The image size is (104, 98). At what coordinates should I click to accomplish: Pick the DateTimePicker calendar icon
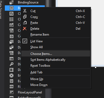pyautogui.click(x=11, y=53)
